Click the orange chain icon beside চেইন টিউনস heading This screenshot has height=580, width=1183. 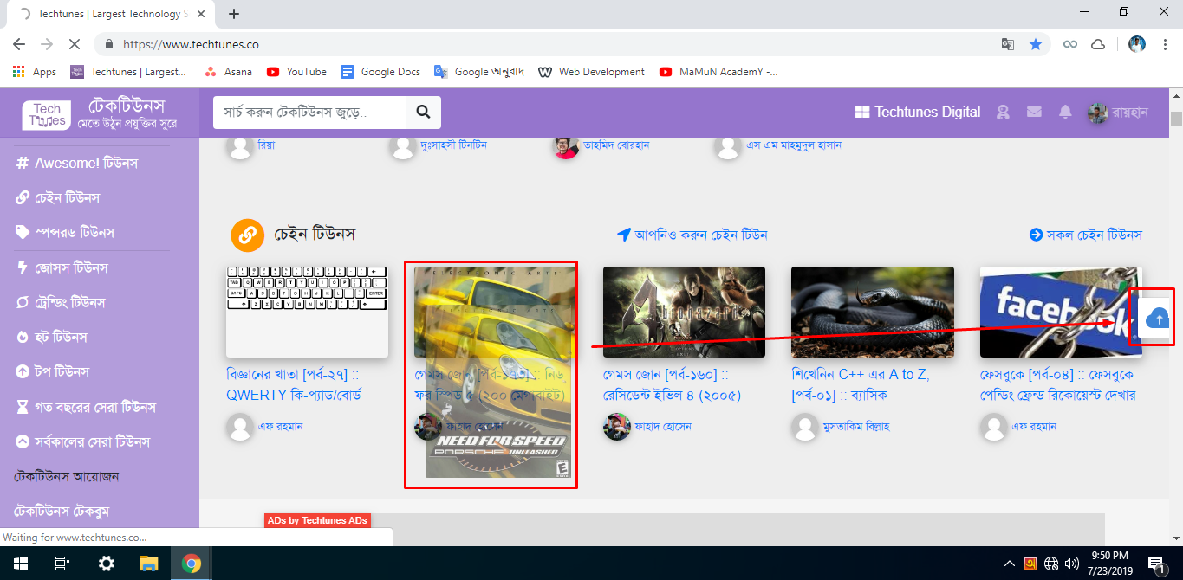coord(247,235)
